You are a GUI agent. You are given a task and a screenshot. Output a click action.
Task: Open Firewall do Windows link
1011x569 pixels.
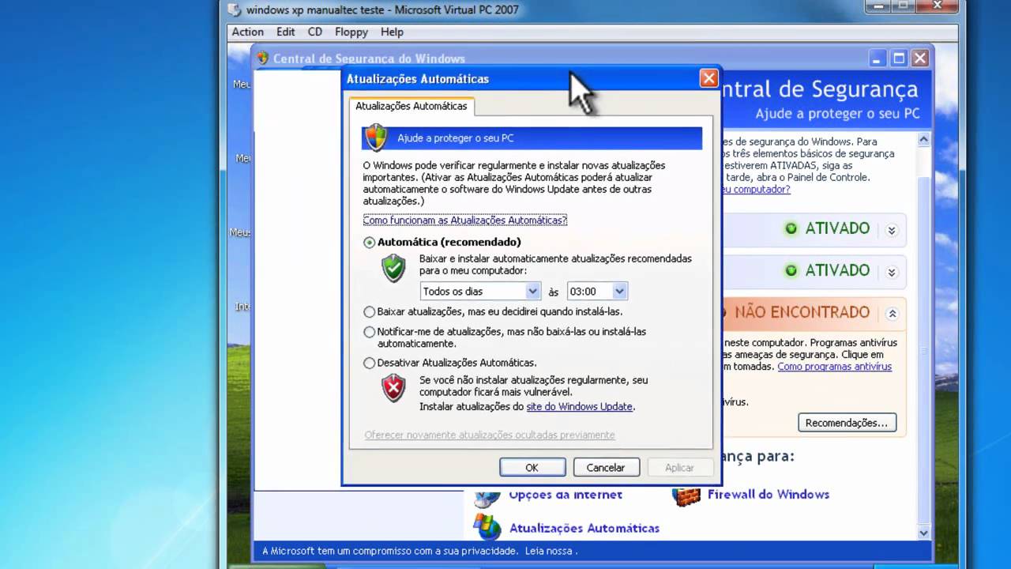click(769, 495)
